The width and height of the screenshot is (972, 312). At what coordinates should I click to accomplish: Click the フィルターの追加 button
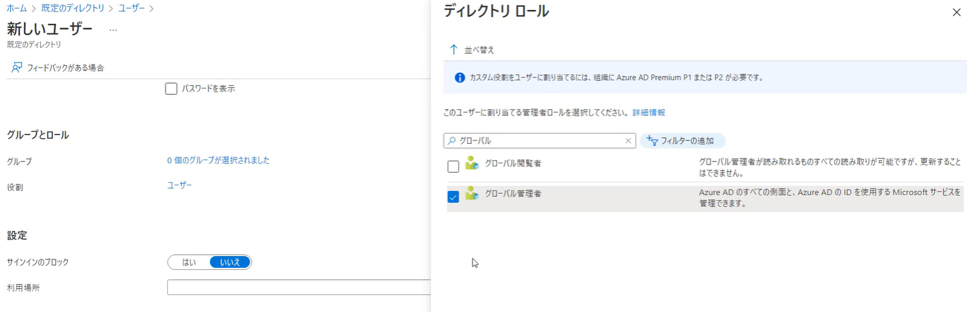pos(683,141)
